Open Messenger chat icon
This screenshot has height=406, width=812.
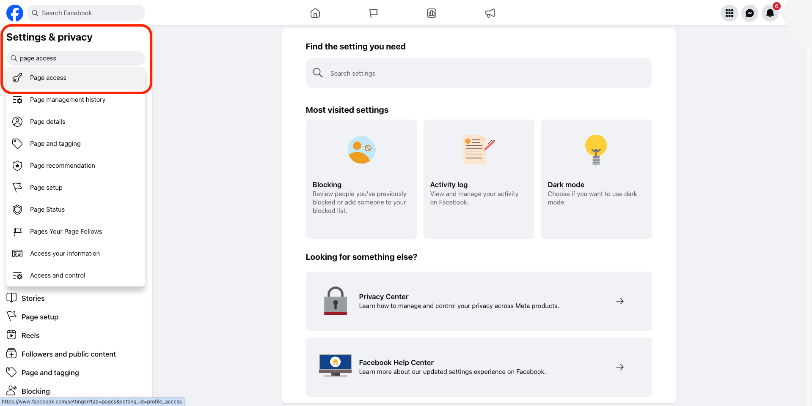point(750,13)
